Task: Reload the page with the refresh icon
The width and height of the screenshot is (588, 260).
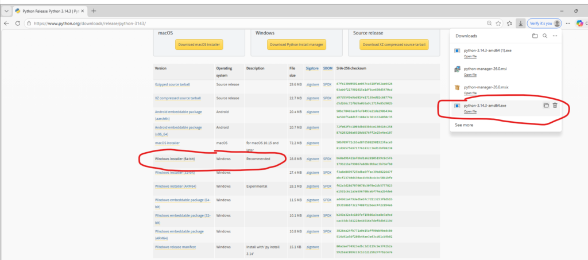Action: tap(18, 24)
